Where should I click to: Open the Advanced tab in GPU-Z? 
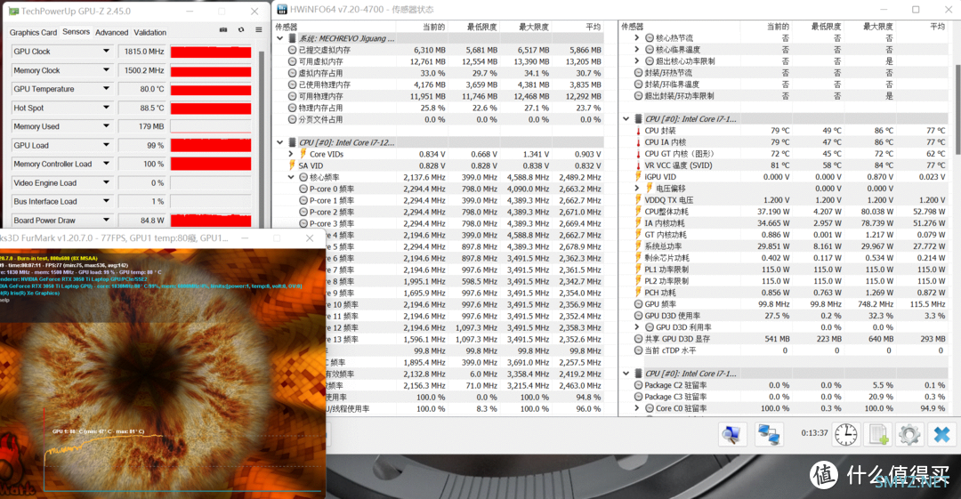click(x=111, y=33)
